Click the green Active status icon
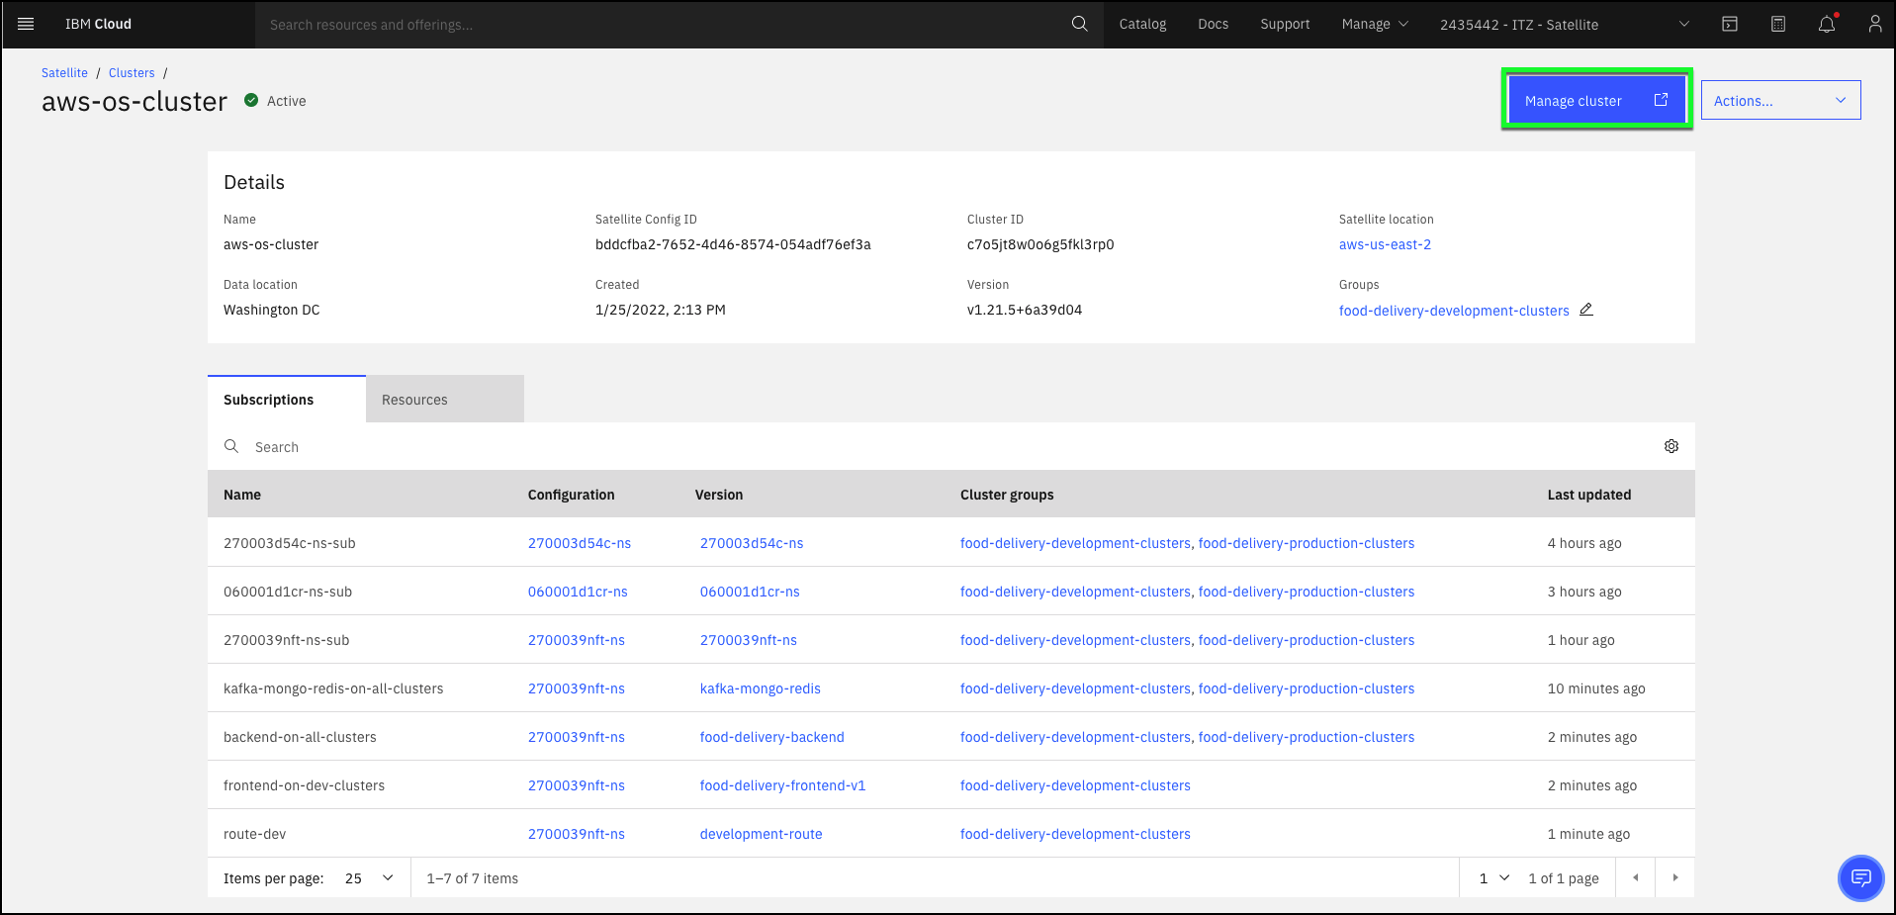 [251, 100]
